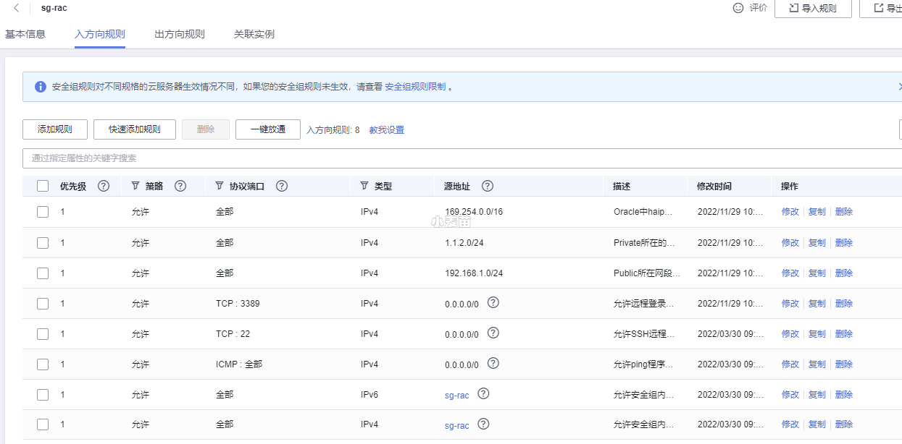Select checkbox for ICMP : 全部 rule
The image size is (902, 444).
[x=43, y=364]
